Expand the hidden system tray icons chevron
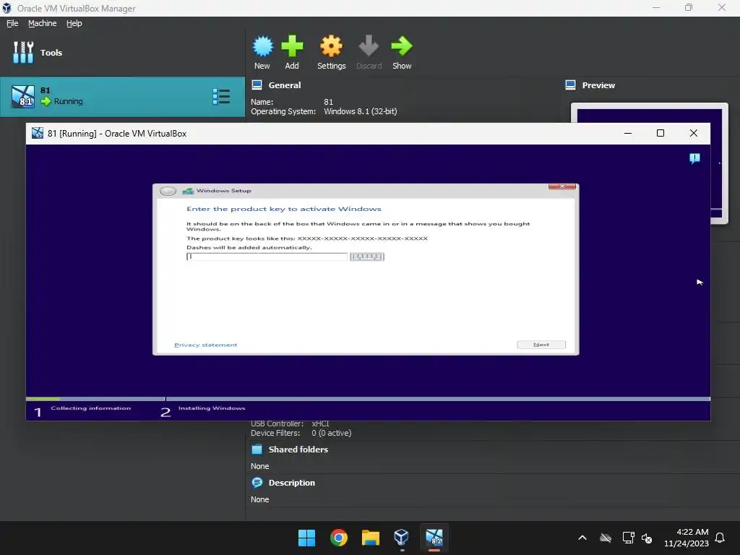740x555 pixels. (582, 538)
